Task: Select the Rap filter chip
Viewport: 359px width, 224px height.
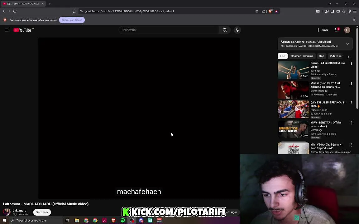Action: (x=322, y=56)
